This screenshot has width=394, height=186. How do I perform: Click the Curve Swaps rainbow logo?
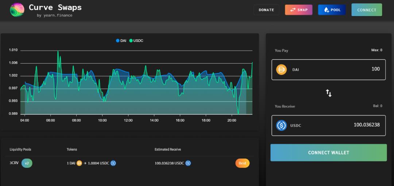click(17, 10)
